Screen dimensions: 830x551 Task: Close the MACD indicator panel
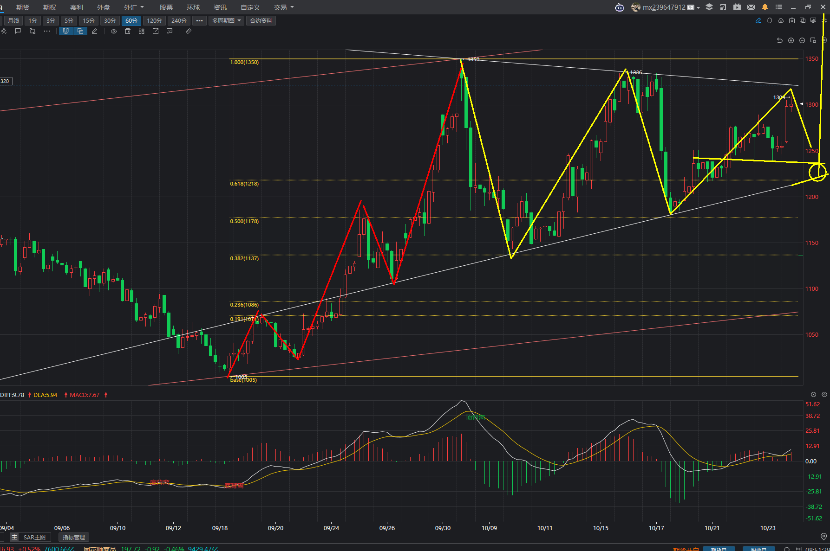(813, 394)
